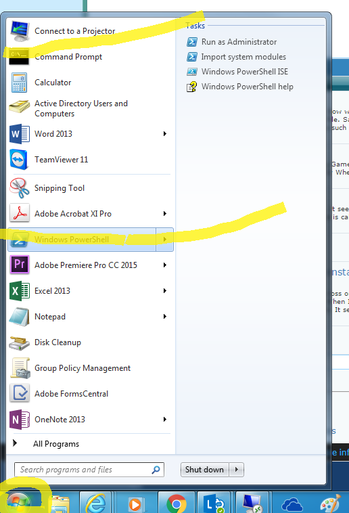Open the TeamViewer 11 icon
This screenshot has width=349, height=513.
(x=19, y=160)
